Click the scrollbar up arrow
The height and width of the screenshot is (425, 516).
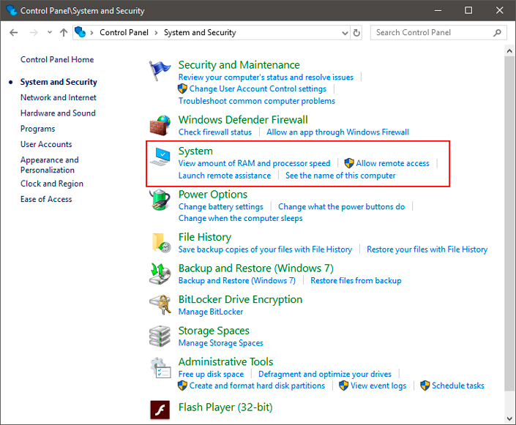[x=509, y=50]
